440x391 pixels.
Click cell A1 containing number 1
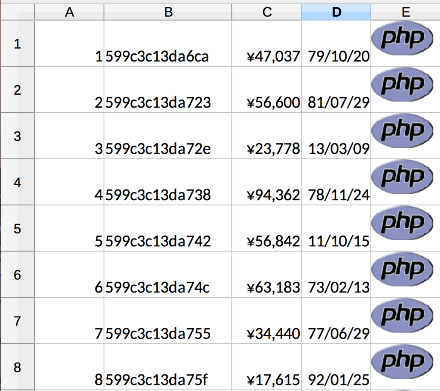click(69, 43)
